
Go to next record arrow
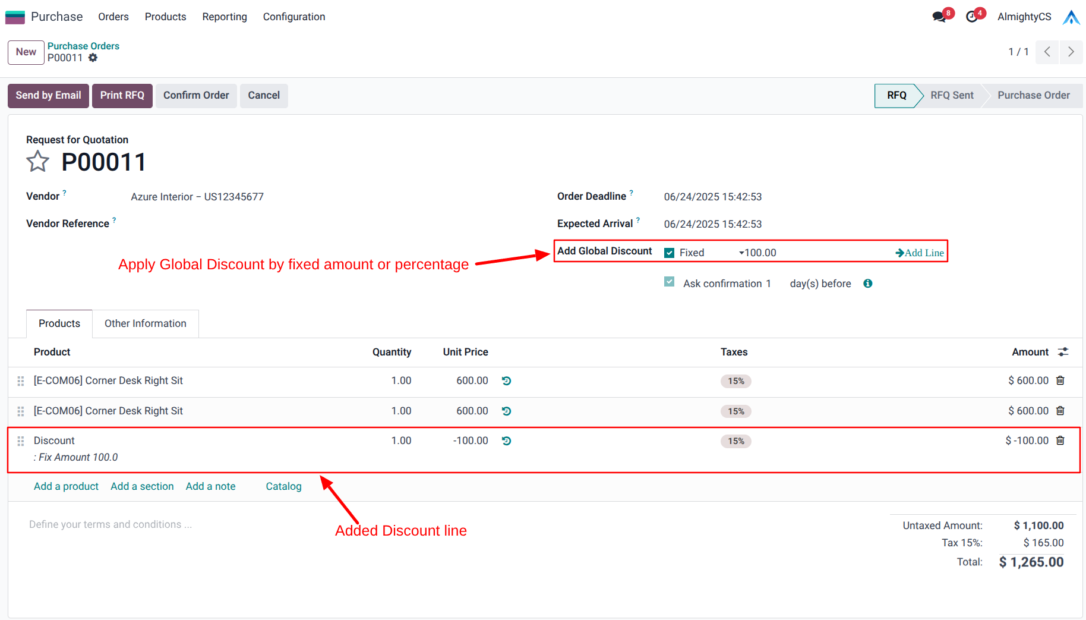point(1071,52)
